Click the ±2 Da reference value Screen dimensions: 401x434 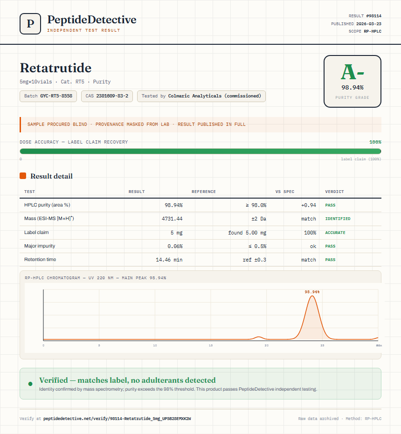coord(259,219)
